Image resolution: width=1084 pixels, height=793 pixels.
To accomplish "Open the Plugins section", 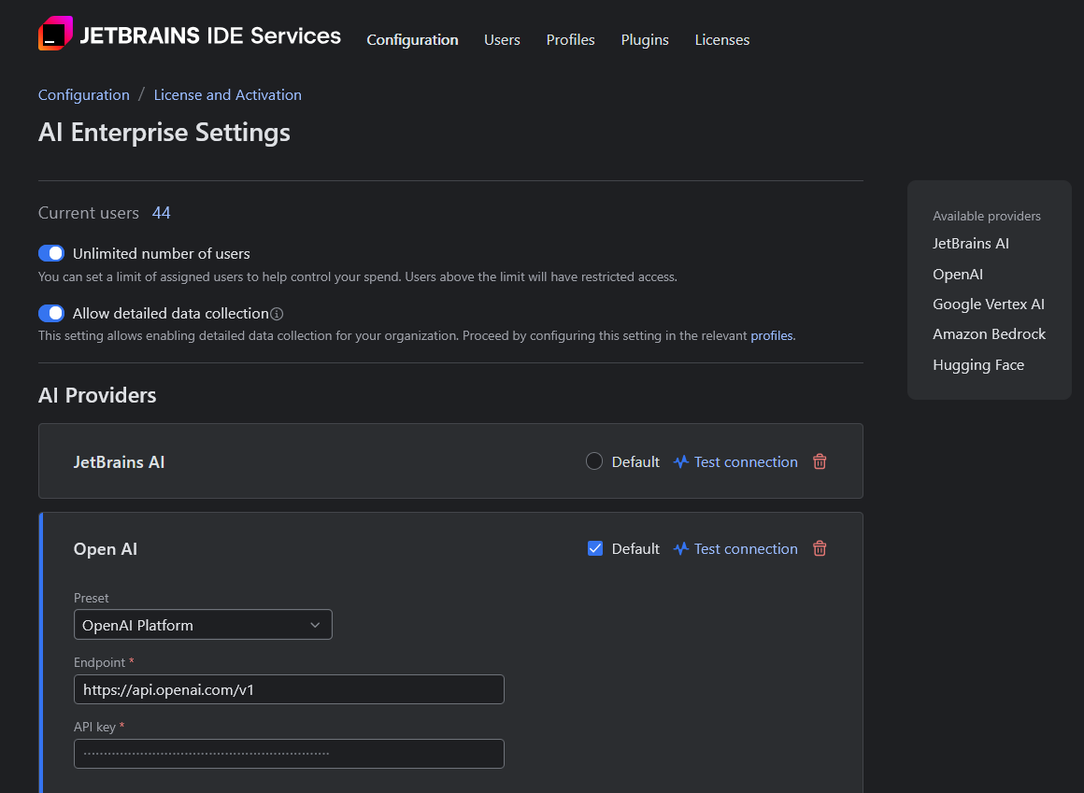I will 645,39.
